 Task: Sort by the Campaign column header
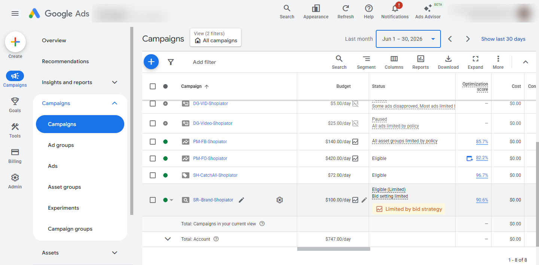tap(195, 86)
